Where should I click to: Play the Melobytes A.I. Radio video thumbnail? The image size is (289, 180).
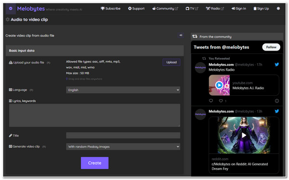pyautogui.click(x=219, y=85)
